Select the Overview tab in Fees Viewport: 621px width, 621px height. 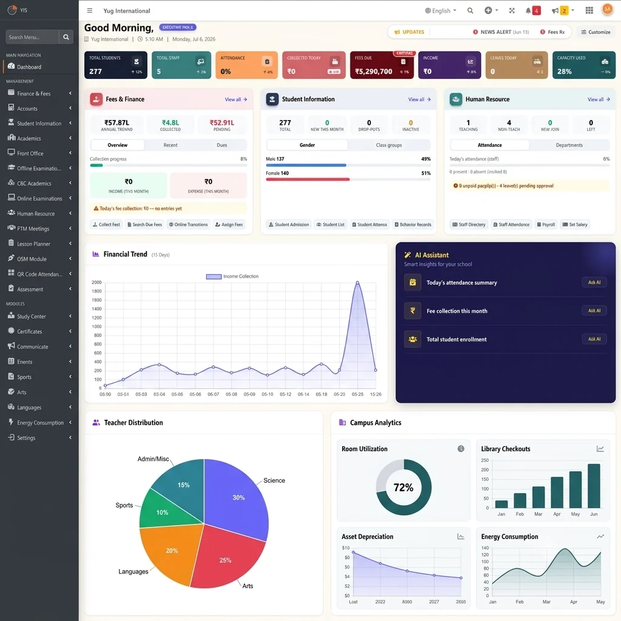tap(118, 145)
